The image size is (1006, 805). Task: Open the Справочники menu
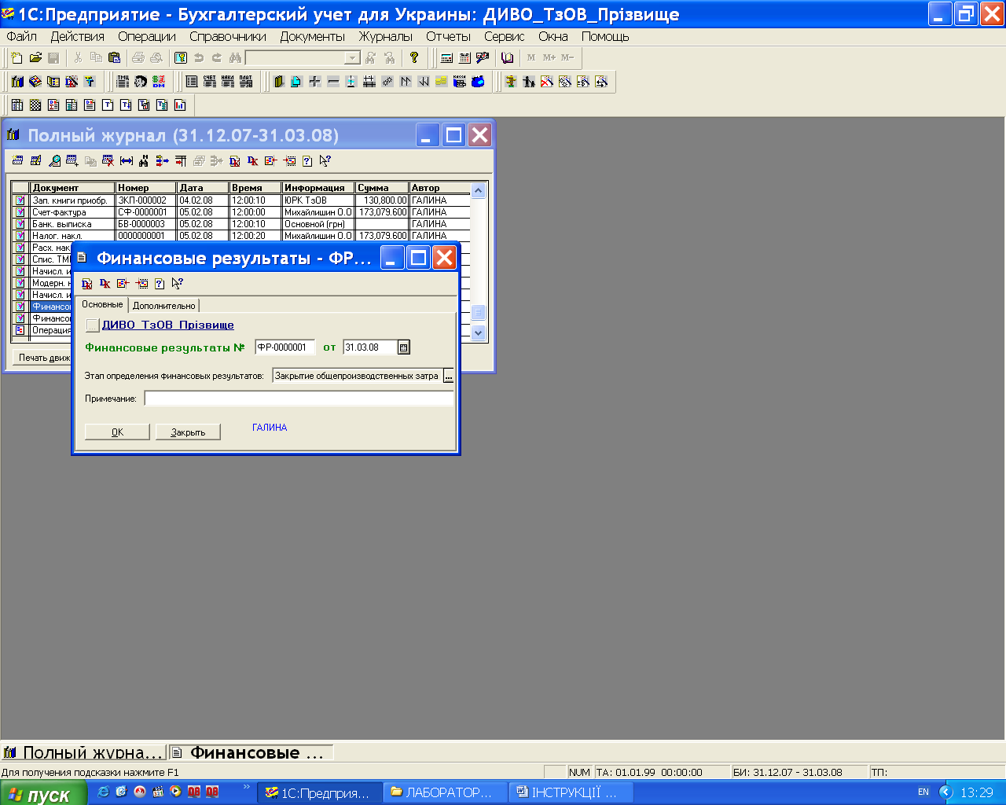[228, 36]
